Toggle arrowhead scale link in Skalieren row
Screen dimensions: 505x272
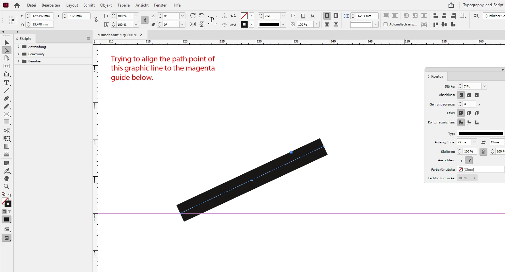[x=483, y=152]
